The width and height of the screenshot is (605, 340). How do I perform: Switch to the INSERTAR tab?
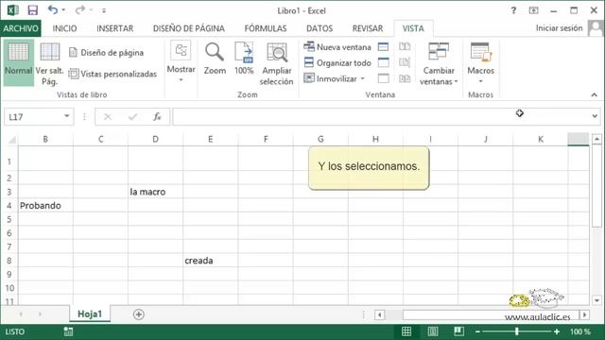(114, 28)
